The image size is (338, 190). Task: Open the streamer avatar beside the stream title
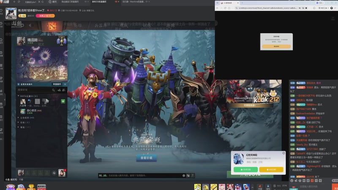pyautogui.click(x=11, y=14)
